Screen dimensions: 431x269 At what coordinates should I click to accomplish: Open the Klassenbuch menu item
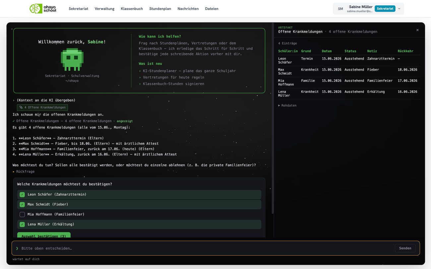tap(132, 9)
